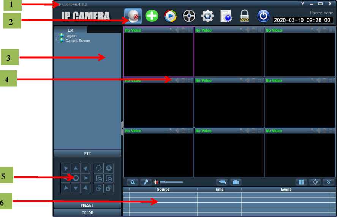Click the settings gear icon in toolbar
The image size is (337, 217).
click(x=207, y=16)
